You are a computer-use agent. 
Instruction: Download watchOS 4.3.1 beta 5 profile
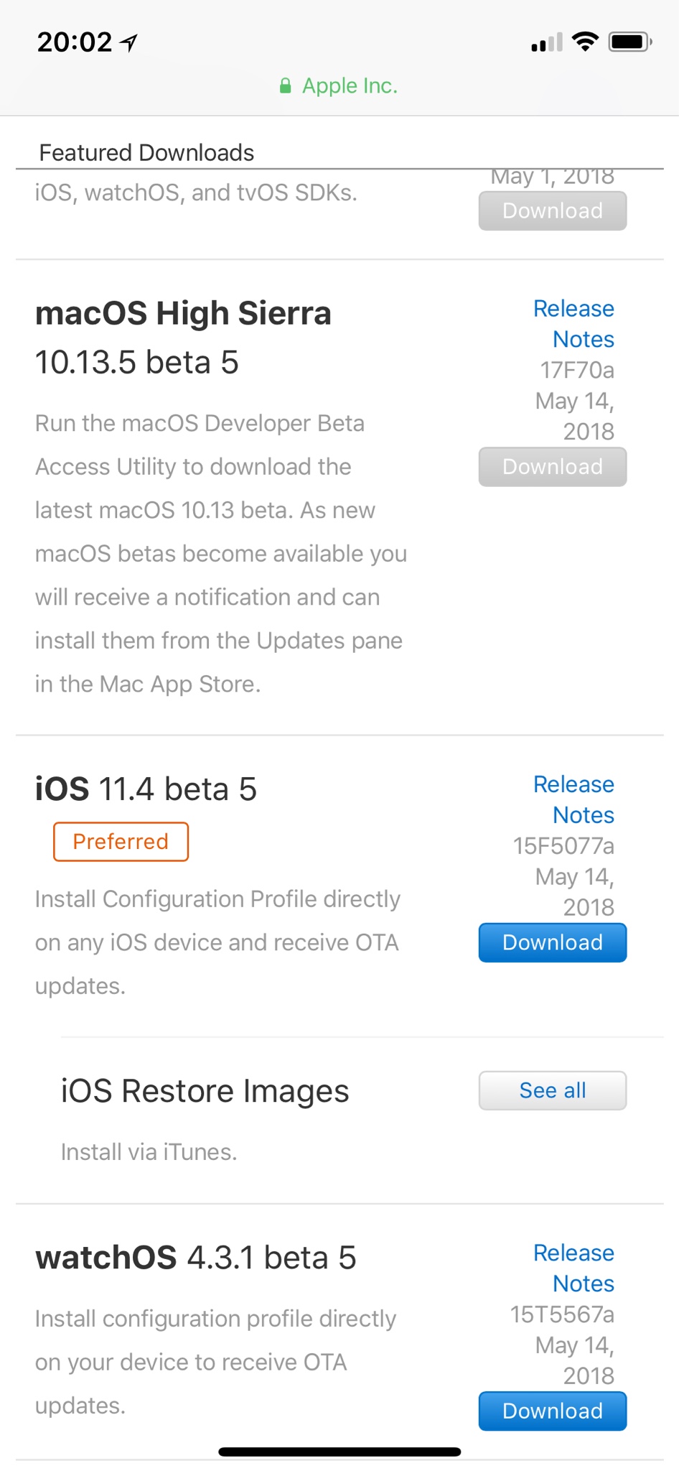552,1411
